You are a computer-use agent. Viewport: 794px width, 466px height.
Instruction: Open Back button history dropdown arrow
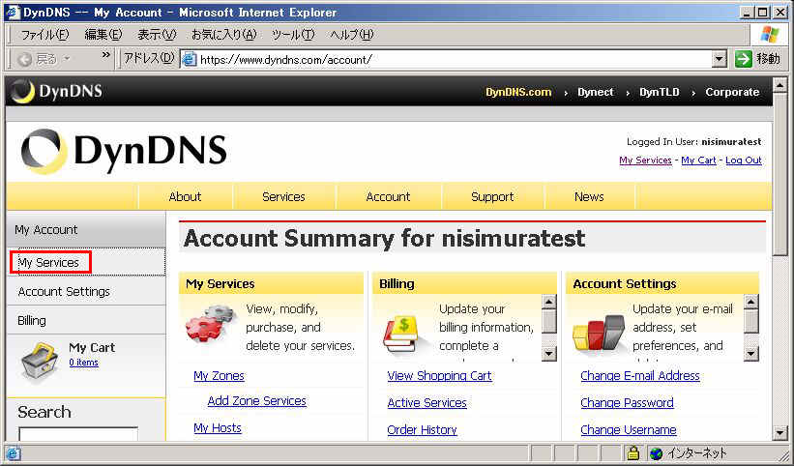pos(67,59)
